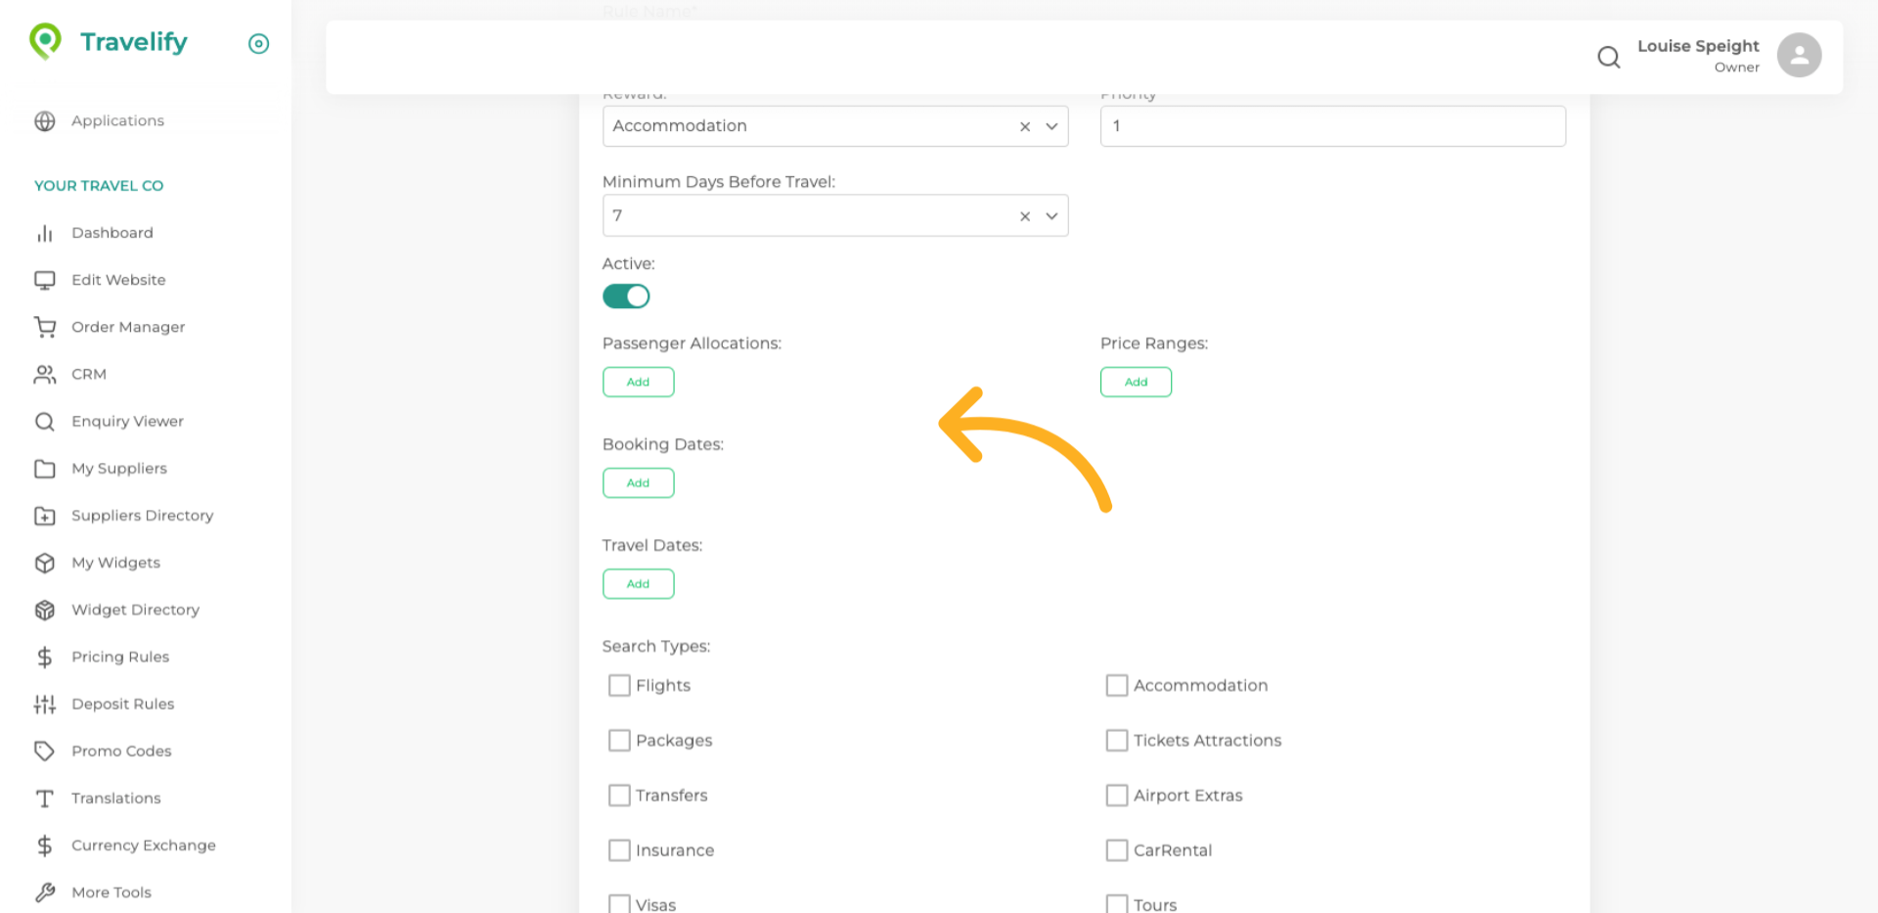Open the CRM section
This screenshot has height=913, width=1878.
[x=89, y=374]
